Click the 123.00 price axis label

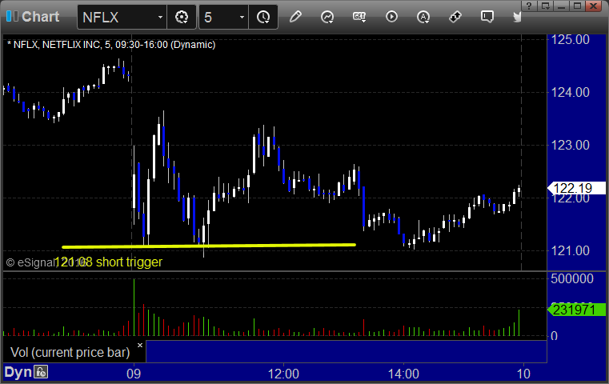(x=570, y=146)
